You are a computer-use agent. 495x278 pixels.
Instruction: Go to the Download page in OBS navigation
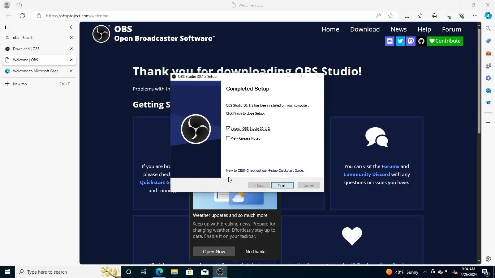coord(365,29)
